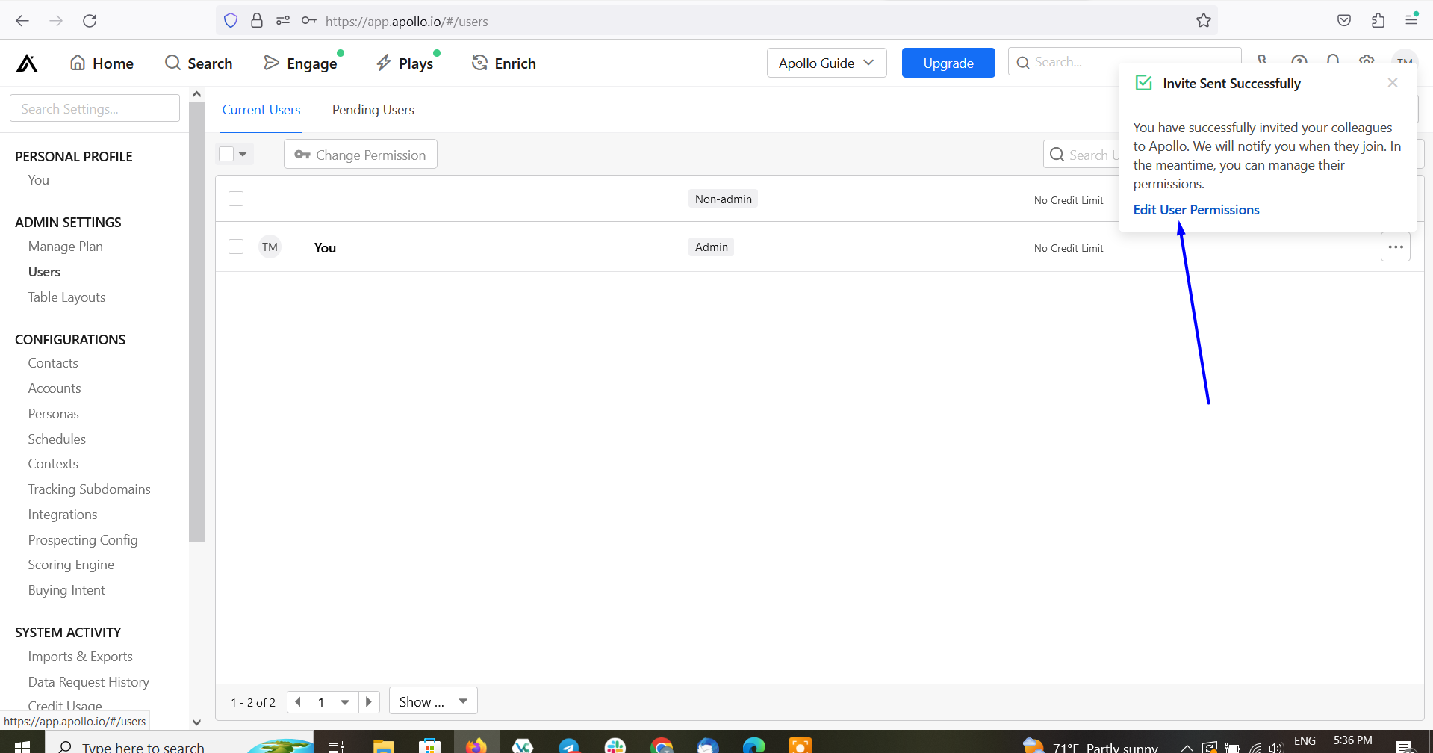Click Save to Pocket icon
Screen dimensions: 1433x753
click(x=1344, y=21)
